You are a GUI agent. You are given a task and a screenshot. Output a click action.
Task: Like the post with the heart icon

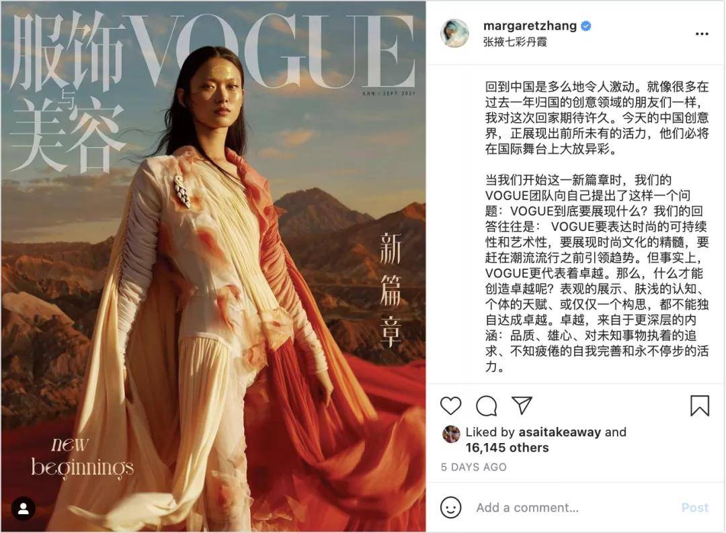pos(450,406)
